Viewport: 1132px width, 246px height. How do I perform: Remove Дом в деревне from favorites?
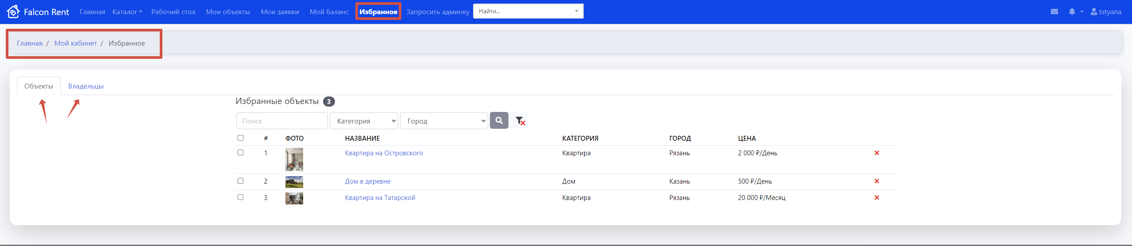point(876,181)
